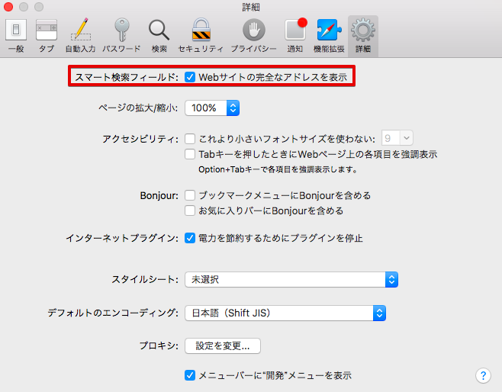Open the 通知 notifications pane
The height and width of the screenshot is (392, 502).
point(295,35)
